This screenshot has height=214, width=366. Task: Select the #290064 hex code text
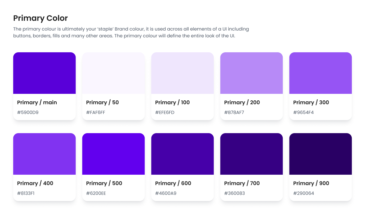(303, 194)
